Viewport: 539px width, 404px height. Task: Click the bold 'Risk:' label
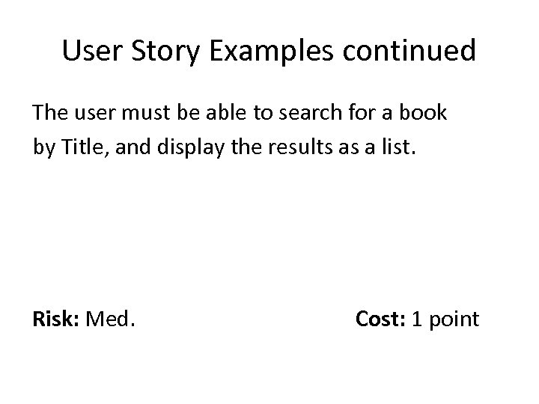point(56,319)
